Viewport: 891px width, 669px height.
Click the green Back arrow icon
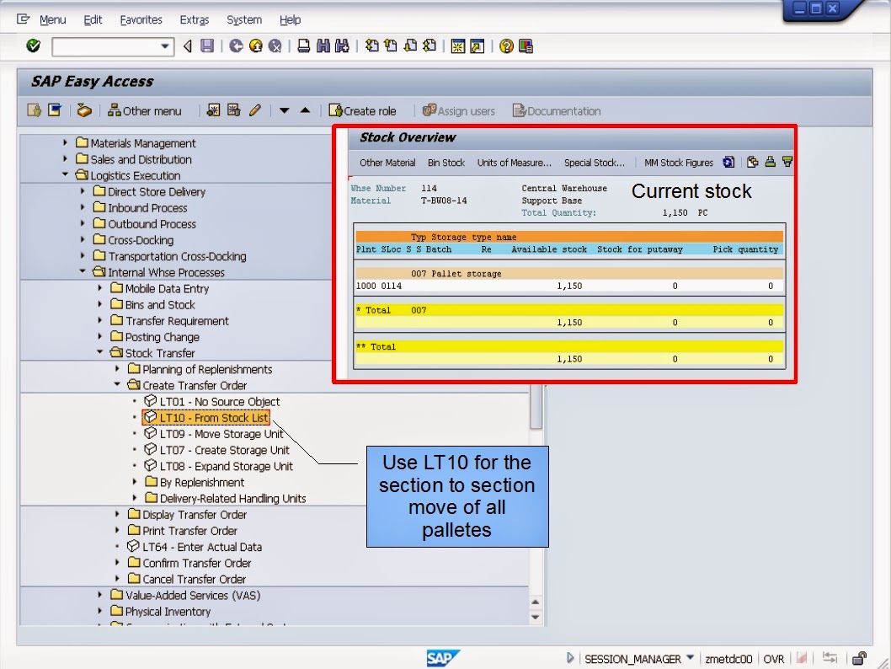(x=237, y=46)
